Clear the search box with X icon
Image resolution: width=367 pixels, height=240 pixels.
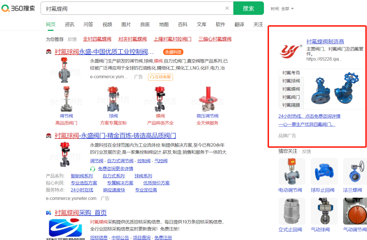pyautogui.click(x=227, y=8)
